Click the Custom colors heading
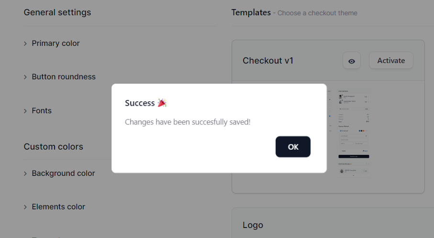The image size is (434, 238). tap(54, 147)
